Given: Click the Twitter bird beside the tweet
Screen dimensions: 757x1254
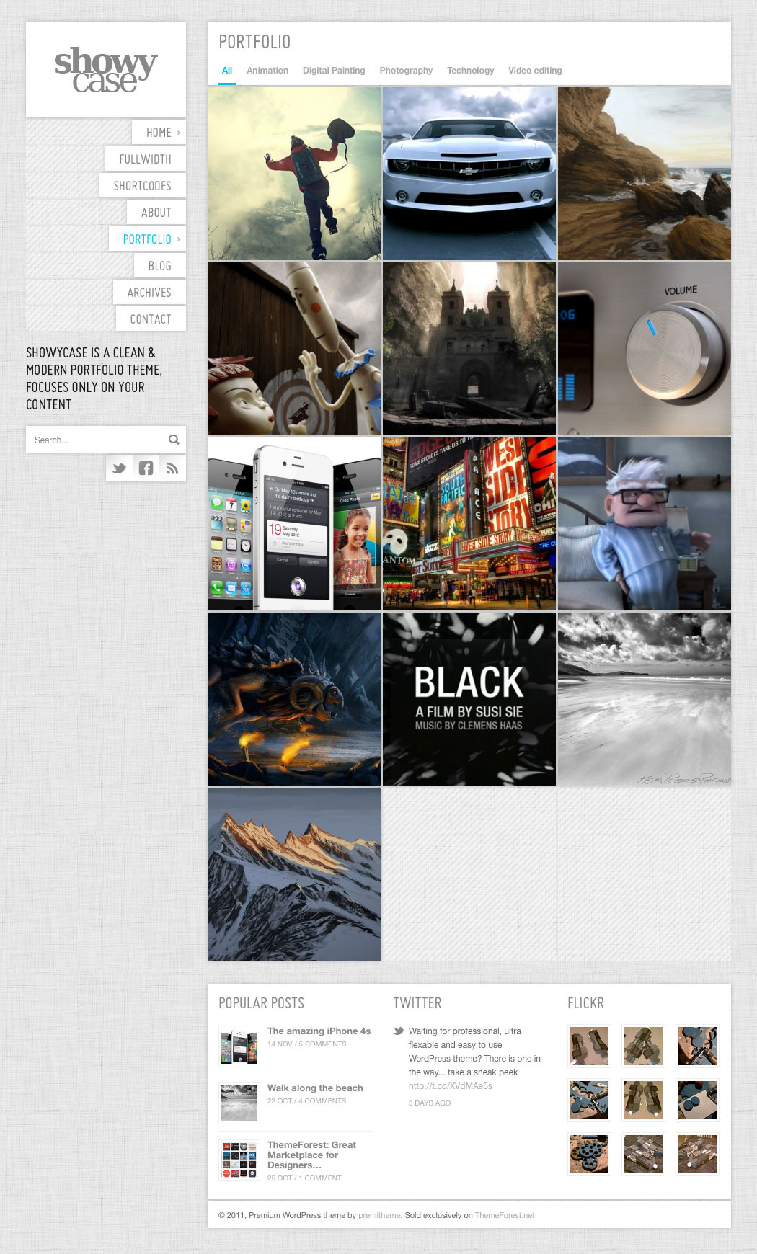Looking at the screenshot, I should (399, 1031).
